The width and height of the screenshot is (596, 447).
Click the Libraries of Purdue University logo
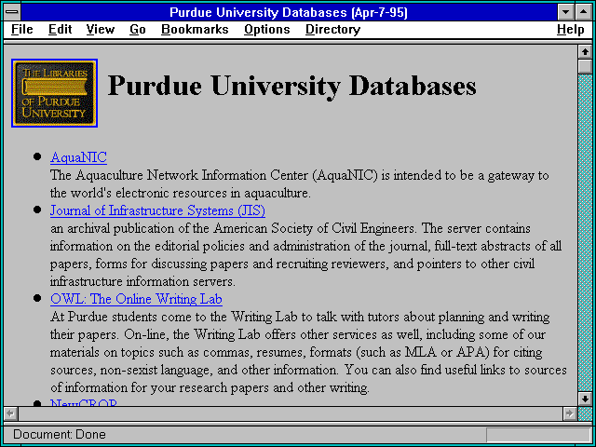pos(54,93)
